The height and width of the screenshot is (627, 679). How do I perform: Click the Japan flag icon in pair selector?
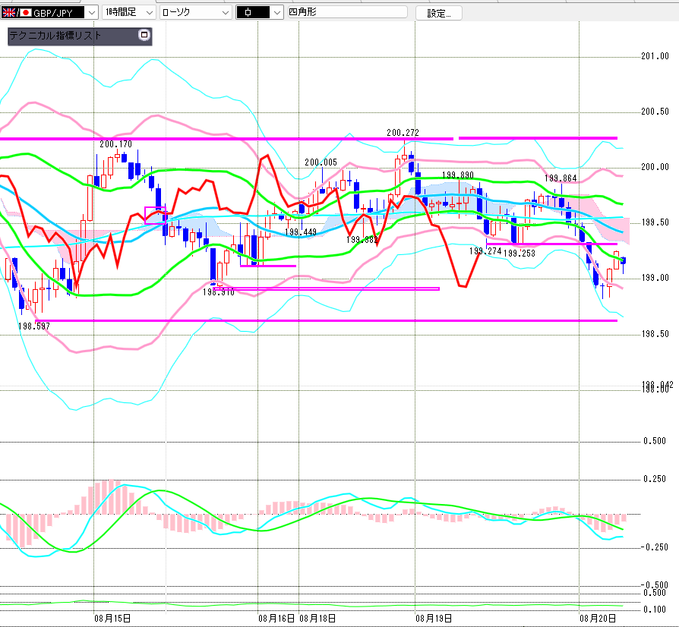[26, 13]
